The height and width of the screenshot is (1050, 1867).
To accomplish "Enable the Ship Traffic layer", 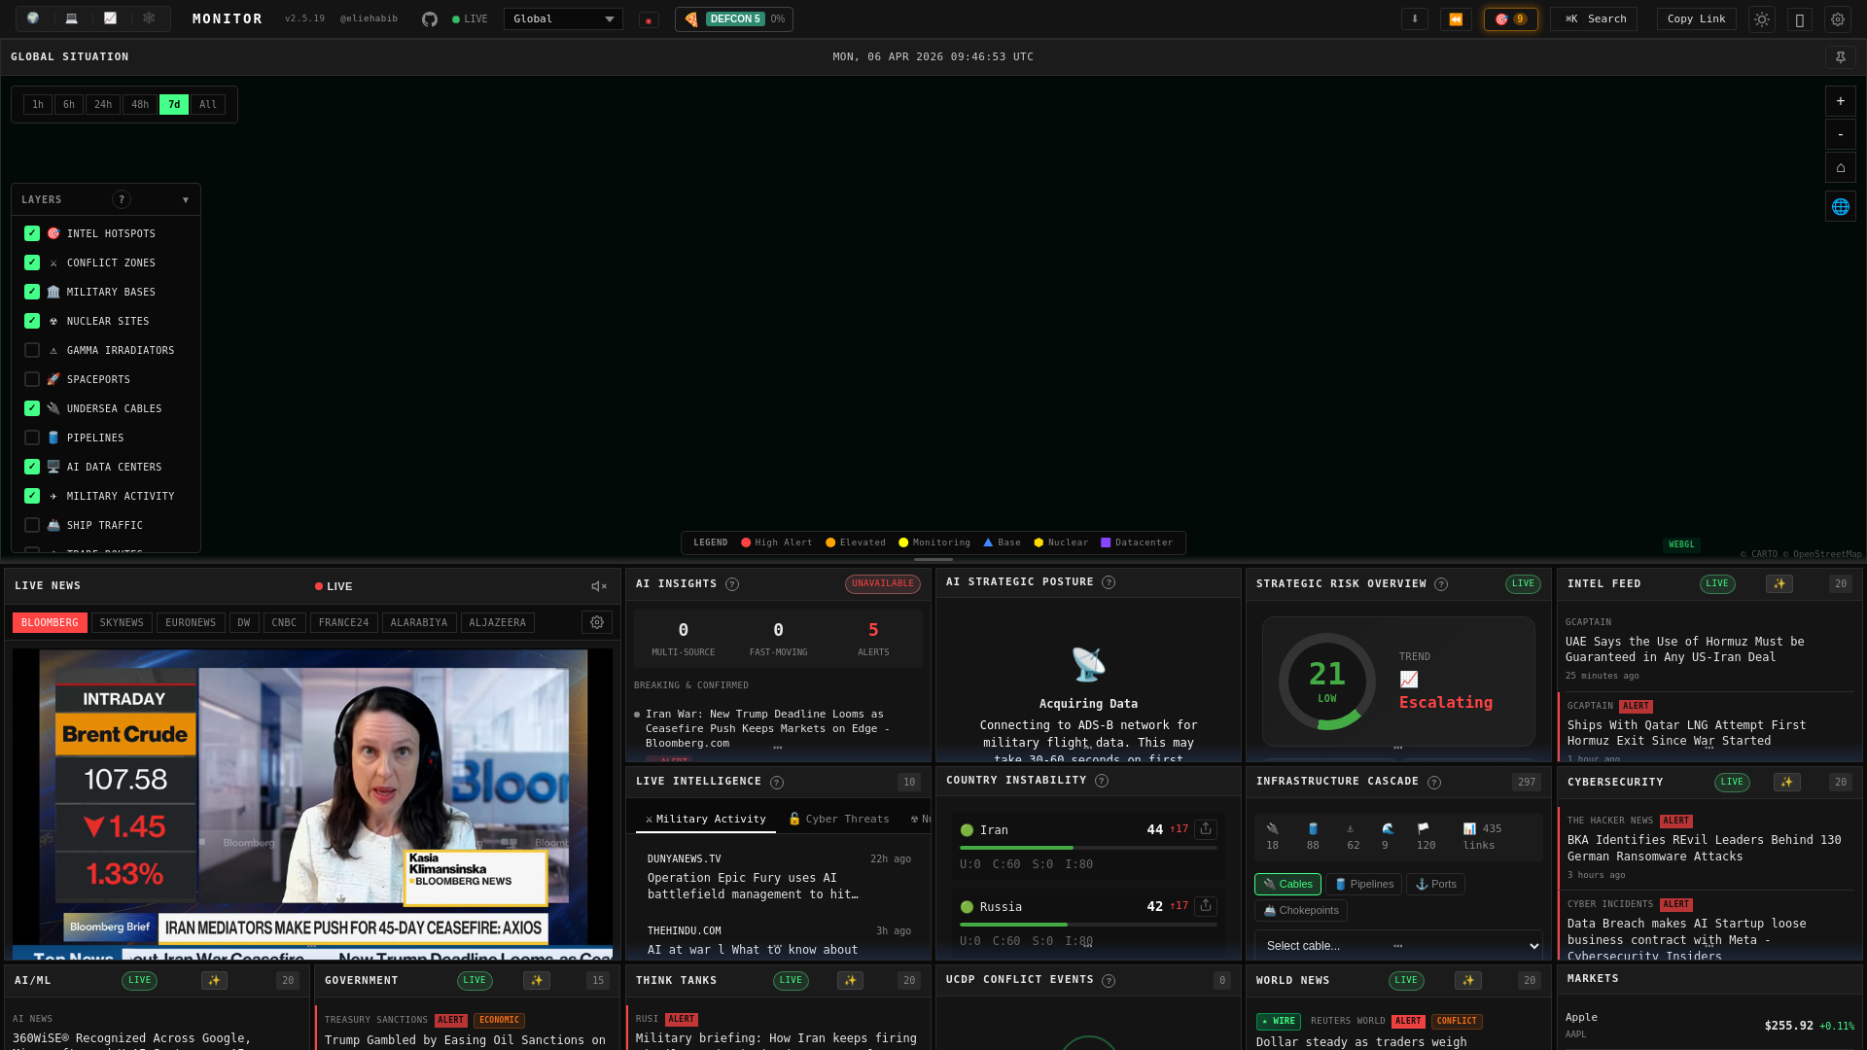I will tap(32, 525).
